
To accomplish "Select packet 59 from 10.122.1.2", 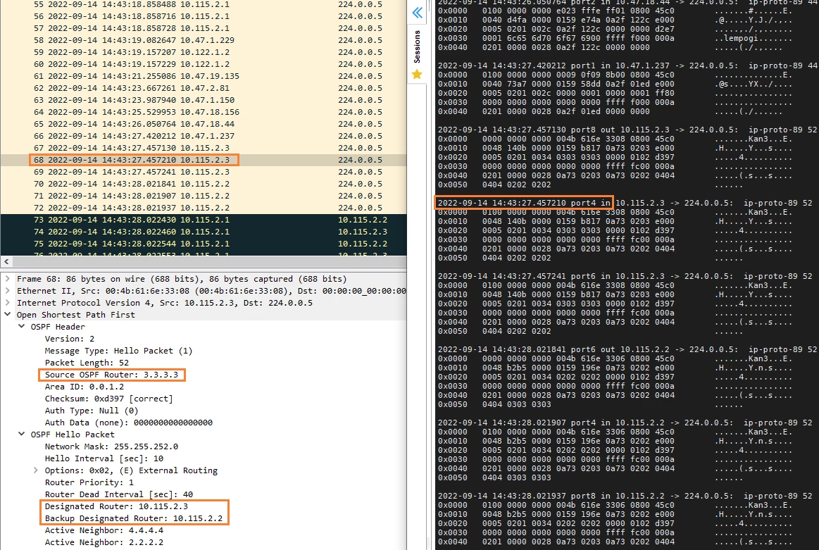I will (x=204, y=52).
